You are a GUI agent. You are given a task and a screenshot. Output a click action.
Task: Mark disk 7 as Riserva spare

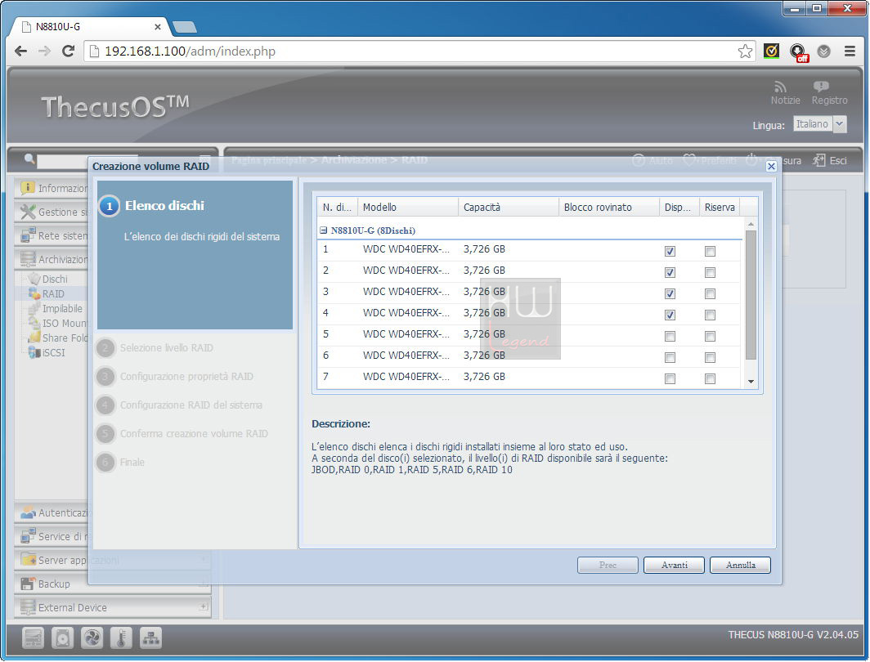click(710, 378)
